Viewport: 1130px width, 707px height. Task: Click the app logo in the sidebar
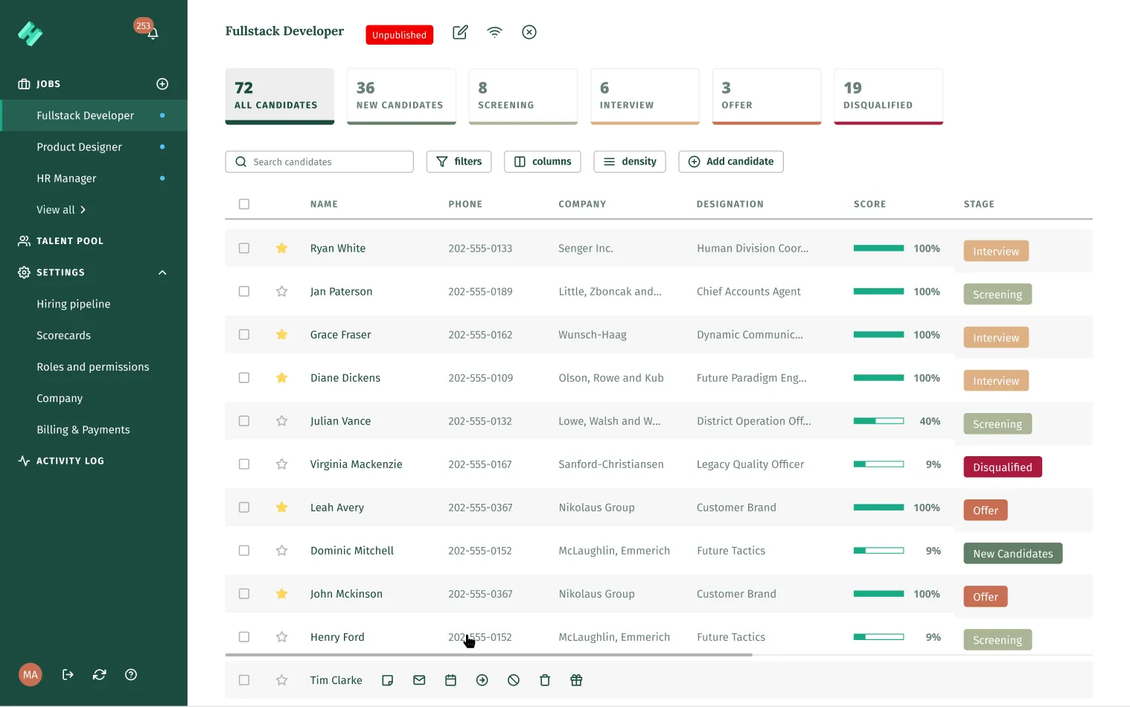pyautogui.click(x=31, y=33)
